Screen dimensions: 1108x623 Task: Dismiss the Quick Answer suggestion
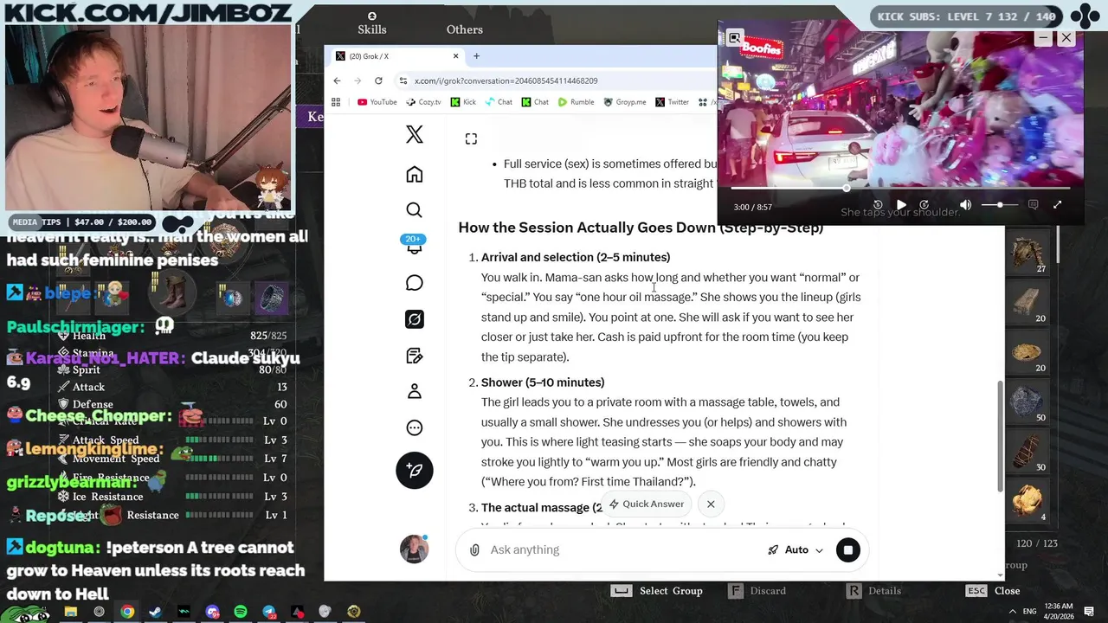711,504
